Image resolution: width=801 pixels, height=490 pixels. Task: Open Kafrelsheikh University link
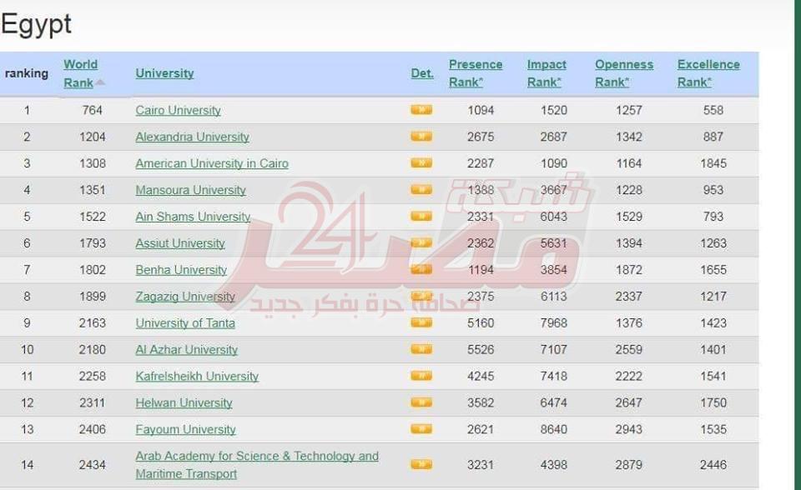(197, 377)
